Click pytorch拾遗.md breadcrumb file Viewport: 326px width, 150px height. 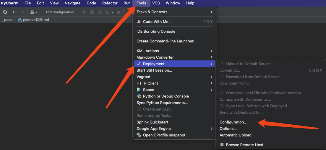pos(36,20)
